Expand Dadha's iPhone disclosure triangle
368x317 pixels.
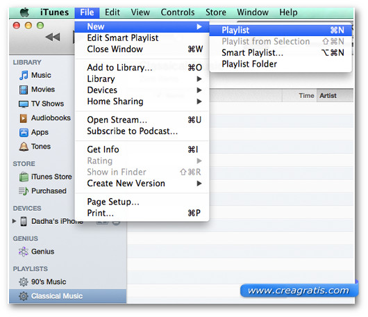(15, 221)
